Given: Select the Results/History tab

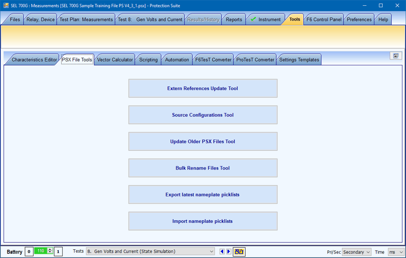Looking at the screenshot, I should [204, 19].
